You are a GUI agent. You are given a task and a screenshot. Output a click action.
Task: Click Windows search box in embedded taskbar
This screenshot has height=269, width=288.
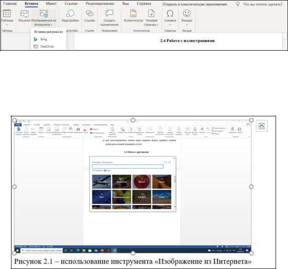pyautogui.click(x=41, y=251)
